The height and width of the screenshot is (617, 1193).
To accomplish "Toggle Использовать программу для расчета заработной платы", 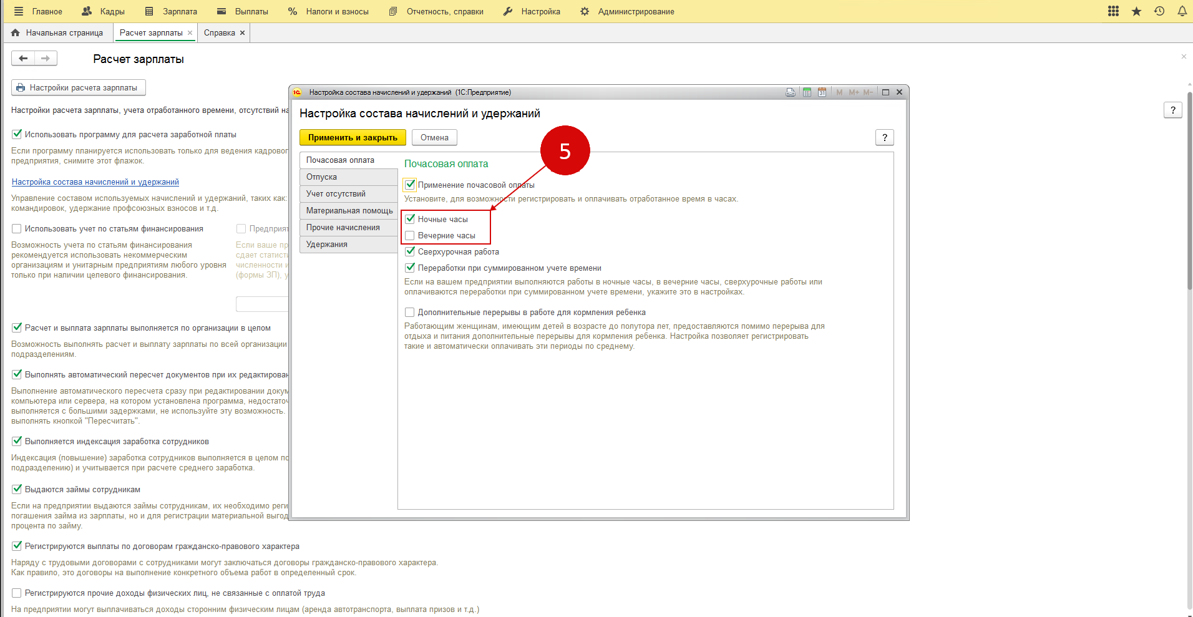I will coord(17,134).
